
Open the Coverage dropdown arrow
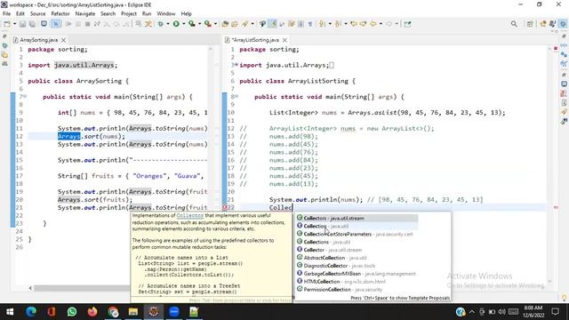click(199, 24)
